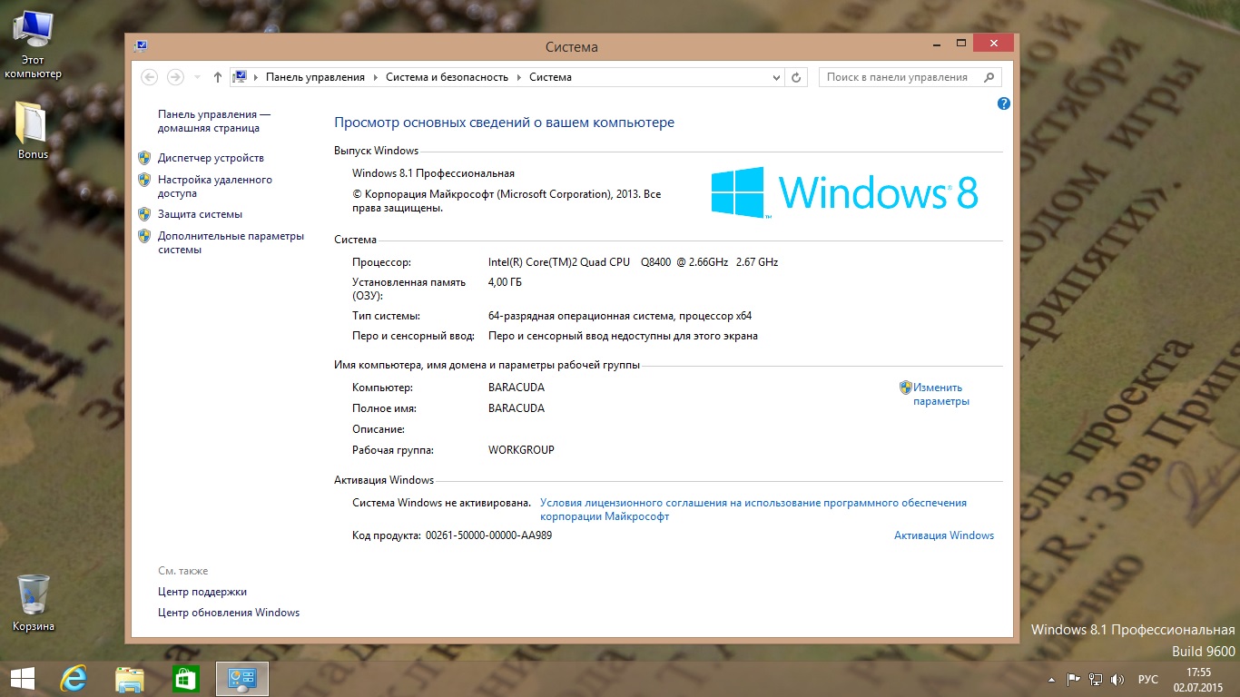Click shield icon beside 'Диспетчер устройств'
Viewport: 1240px width, 697px height.
(x=143, y=158)
